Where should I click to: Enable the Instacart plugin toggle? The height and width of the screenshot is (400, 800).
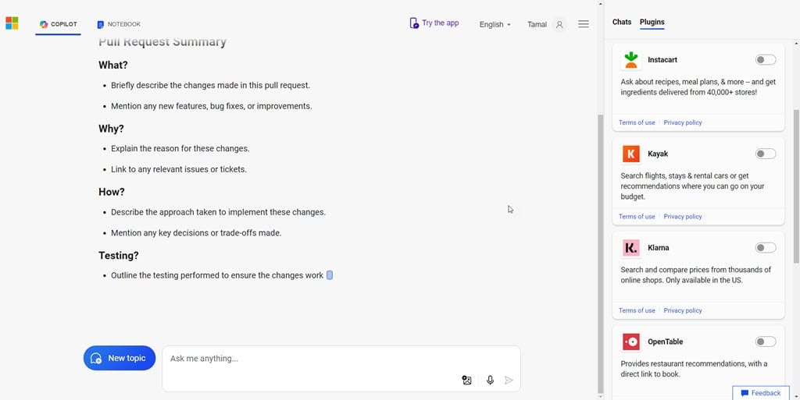pos(766,60)
